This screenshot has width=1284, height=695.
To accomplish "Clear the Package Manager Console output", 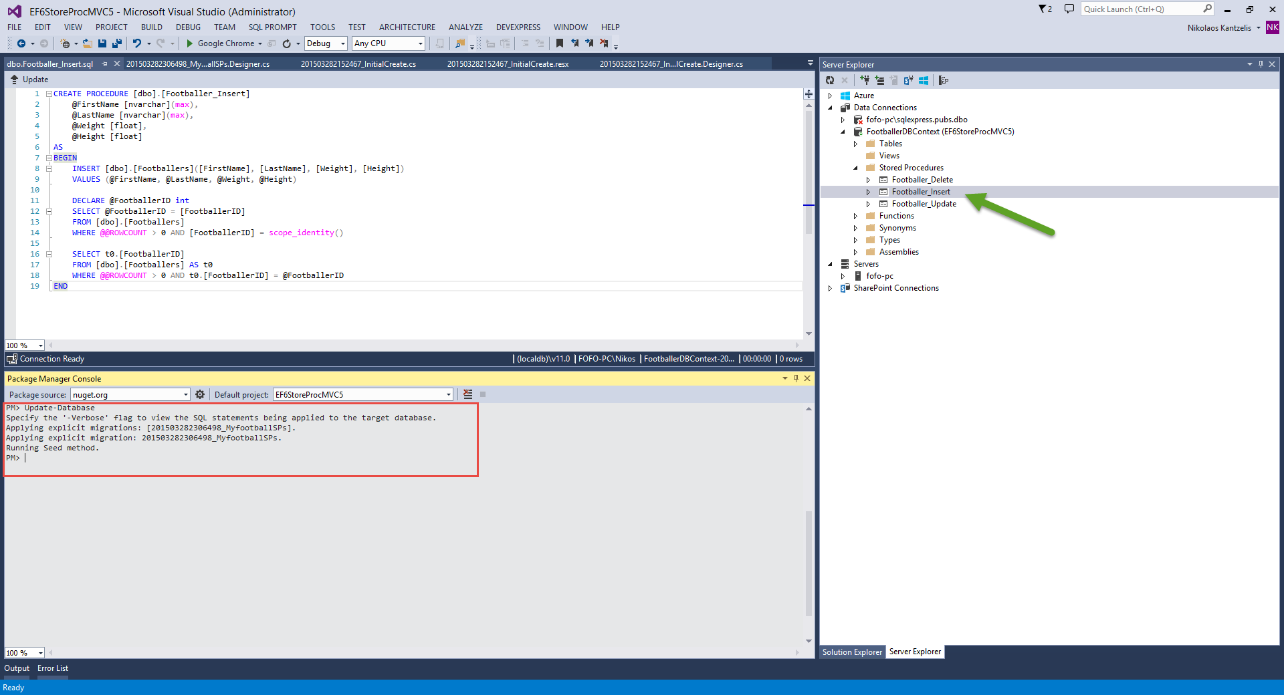I will (468, 394).
